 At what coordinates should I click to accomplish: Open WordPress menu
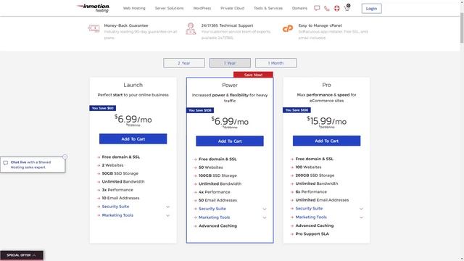pos(202,8)
